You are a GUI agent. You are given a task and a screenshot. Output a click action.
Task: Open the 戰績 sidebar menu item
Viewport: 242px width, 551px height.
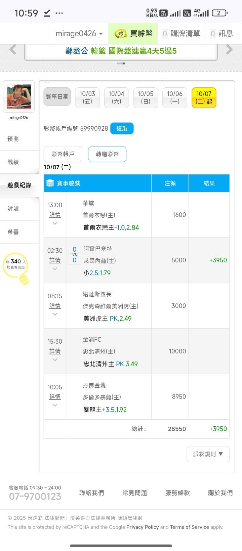click(x=13, y=162)
